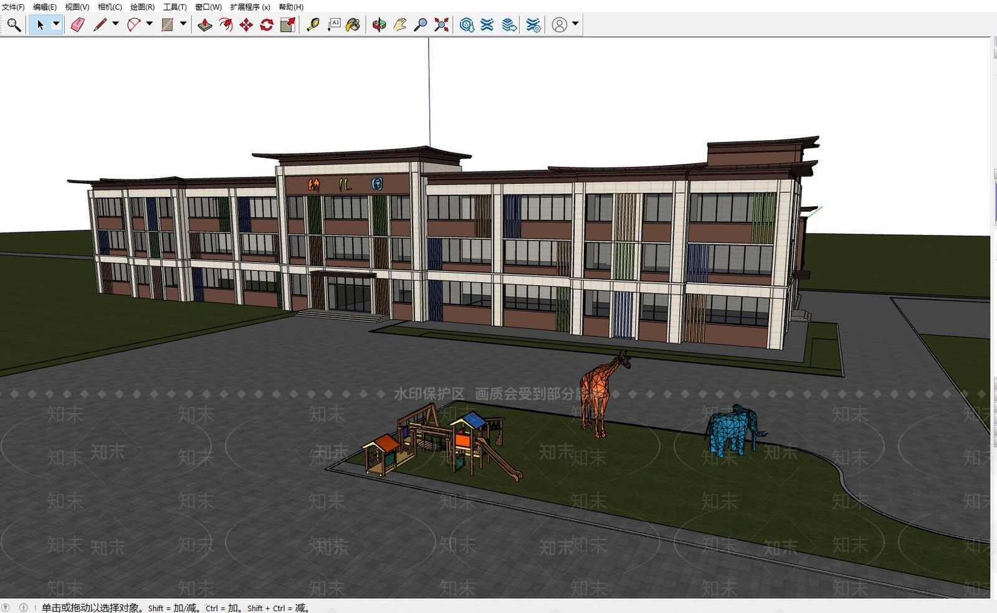
Task: Open the 相机(C) camera menu
Action: (110, 7)
